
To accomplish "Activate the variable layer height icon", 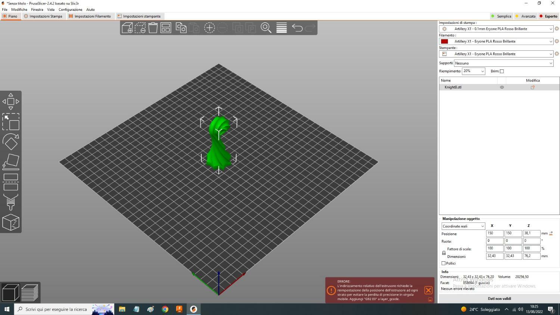I will coord(281,28).
